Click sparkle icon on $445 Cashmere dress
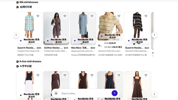 [x=129, y=41]
